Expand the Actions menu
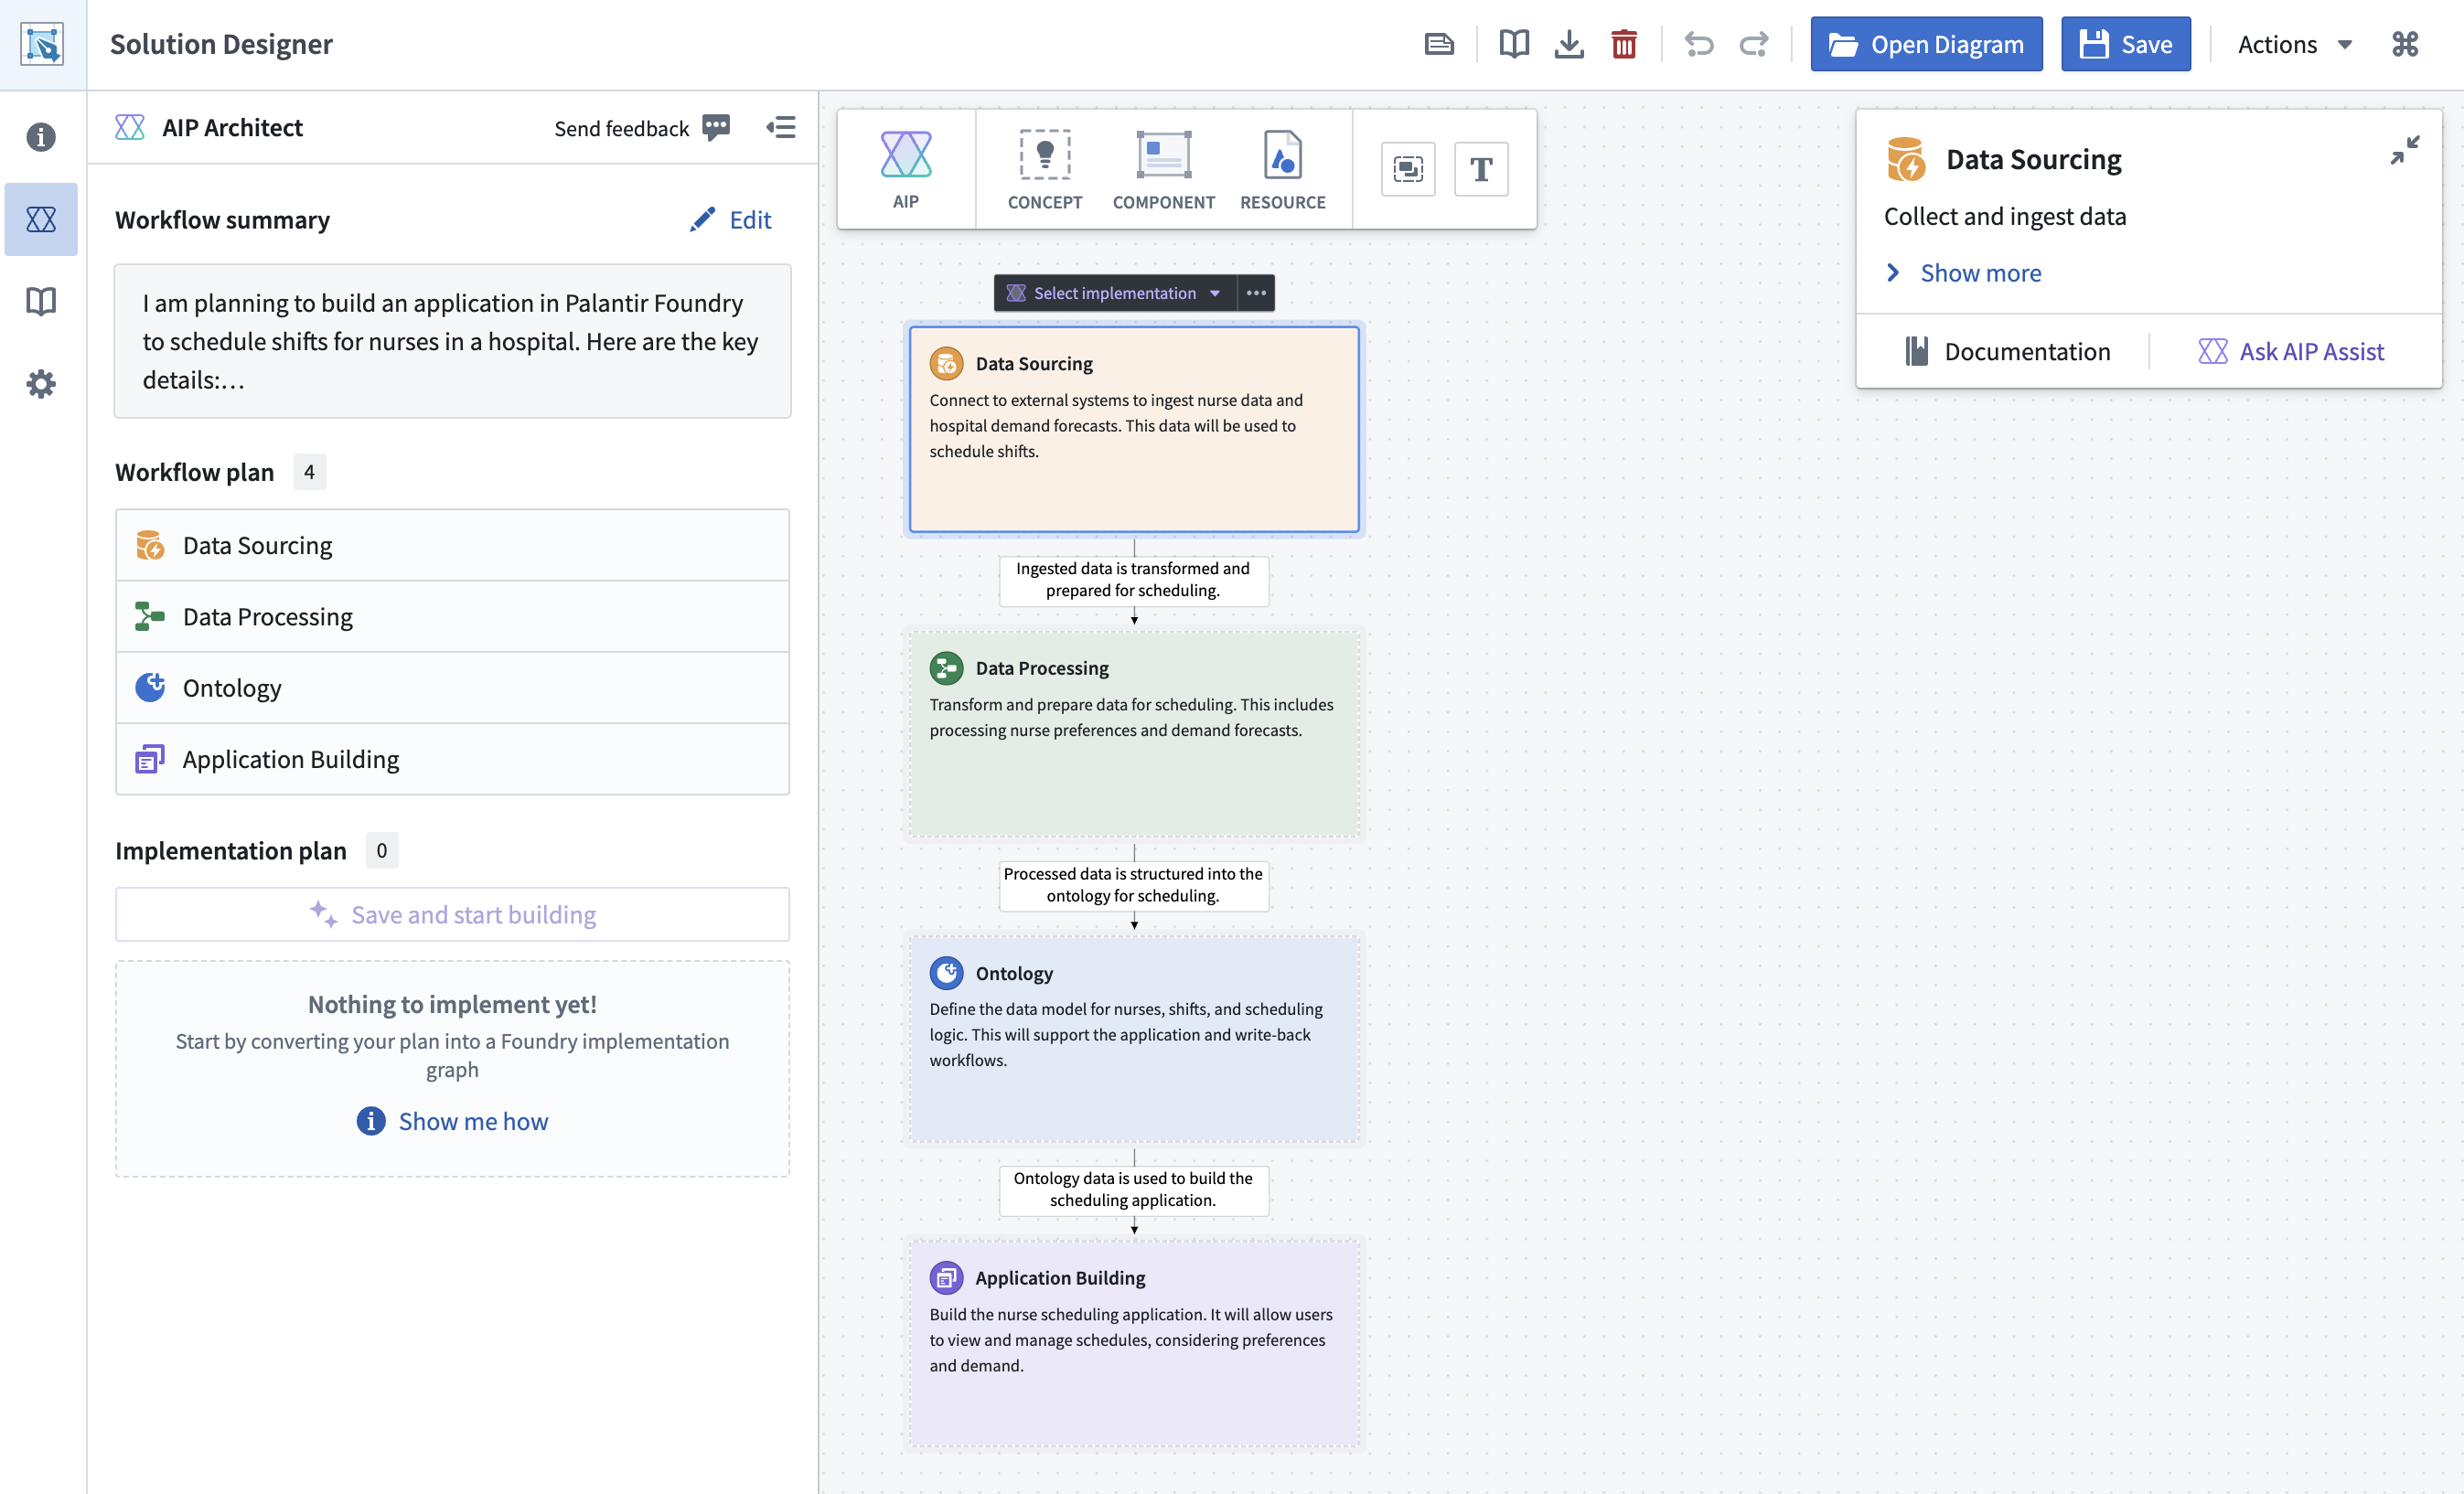The image size is (2464, 1494). coord(2294,44)
